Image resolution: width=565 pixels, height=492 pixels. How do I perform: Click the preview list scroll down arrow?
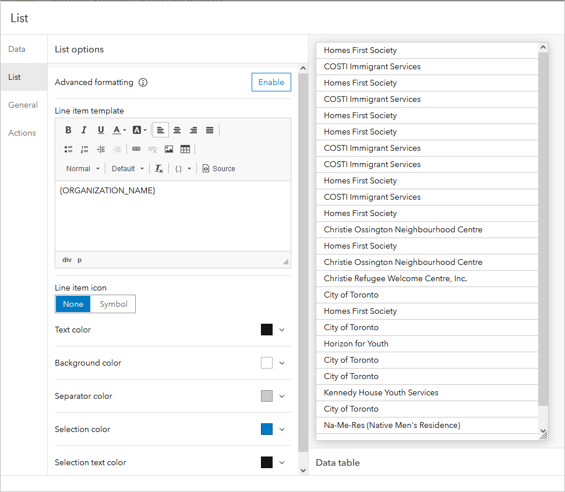pos(543,431)
